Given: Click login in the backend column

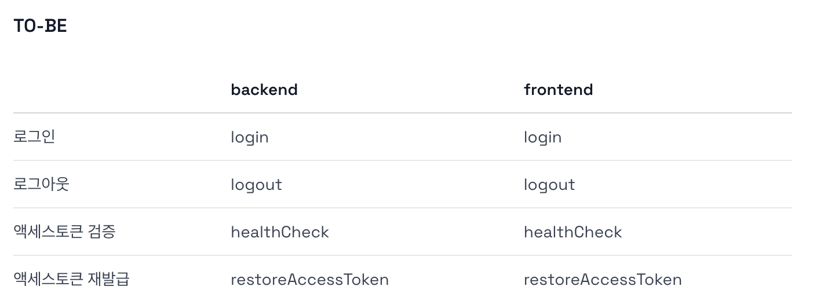Looking at the screenshot, I should (x=249, y=137).
